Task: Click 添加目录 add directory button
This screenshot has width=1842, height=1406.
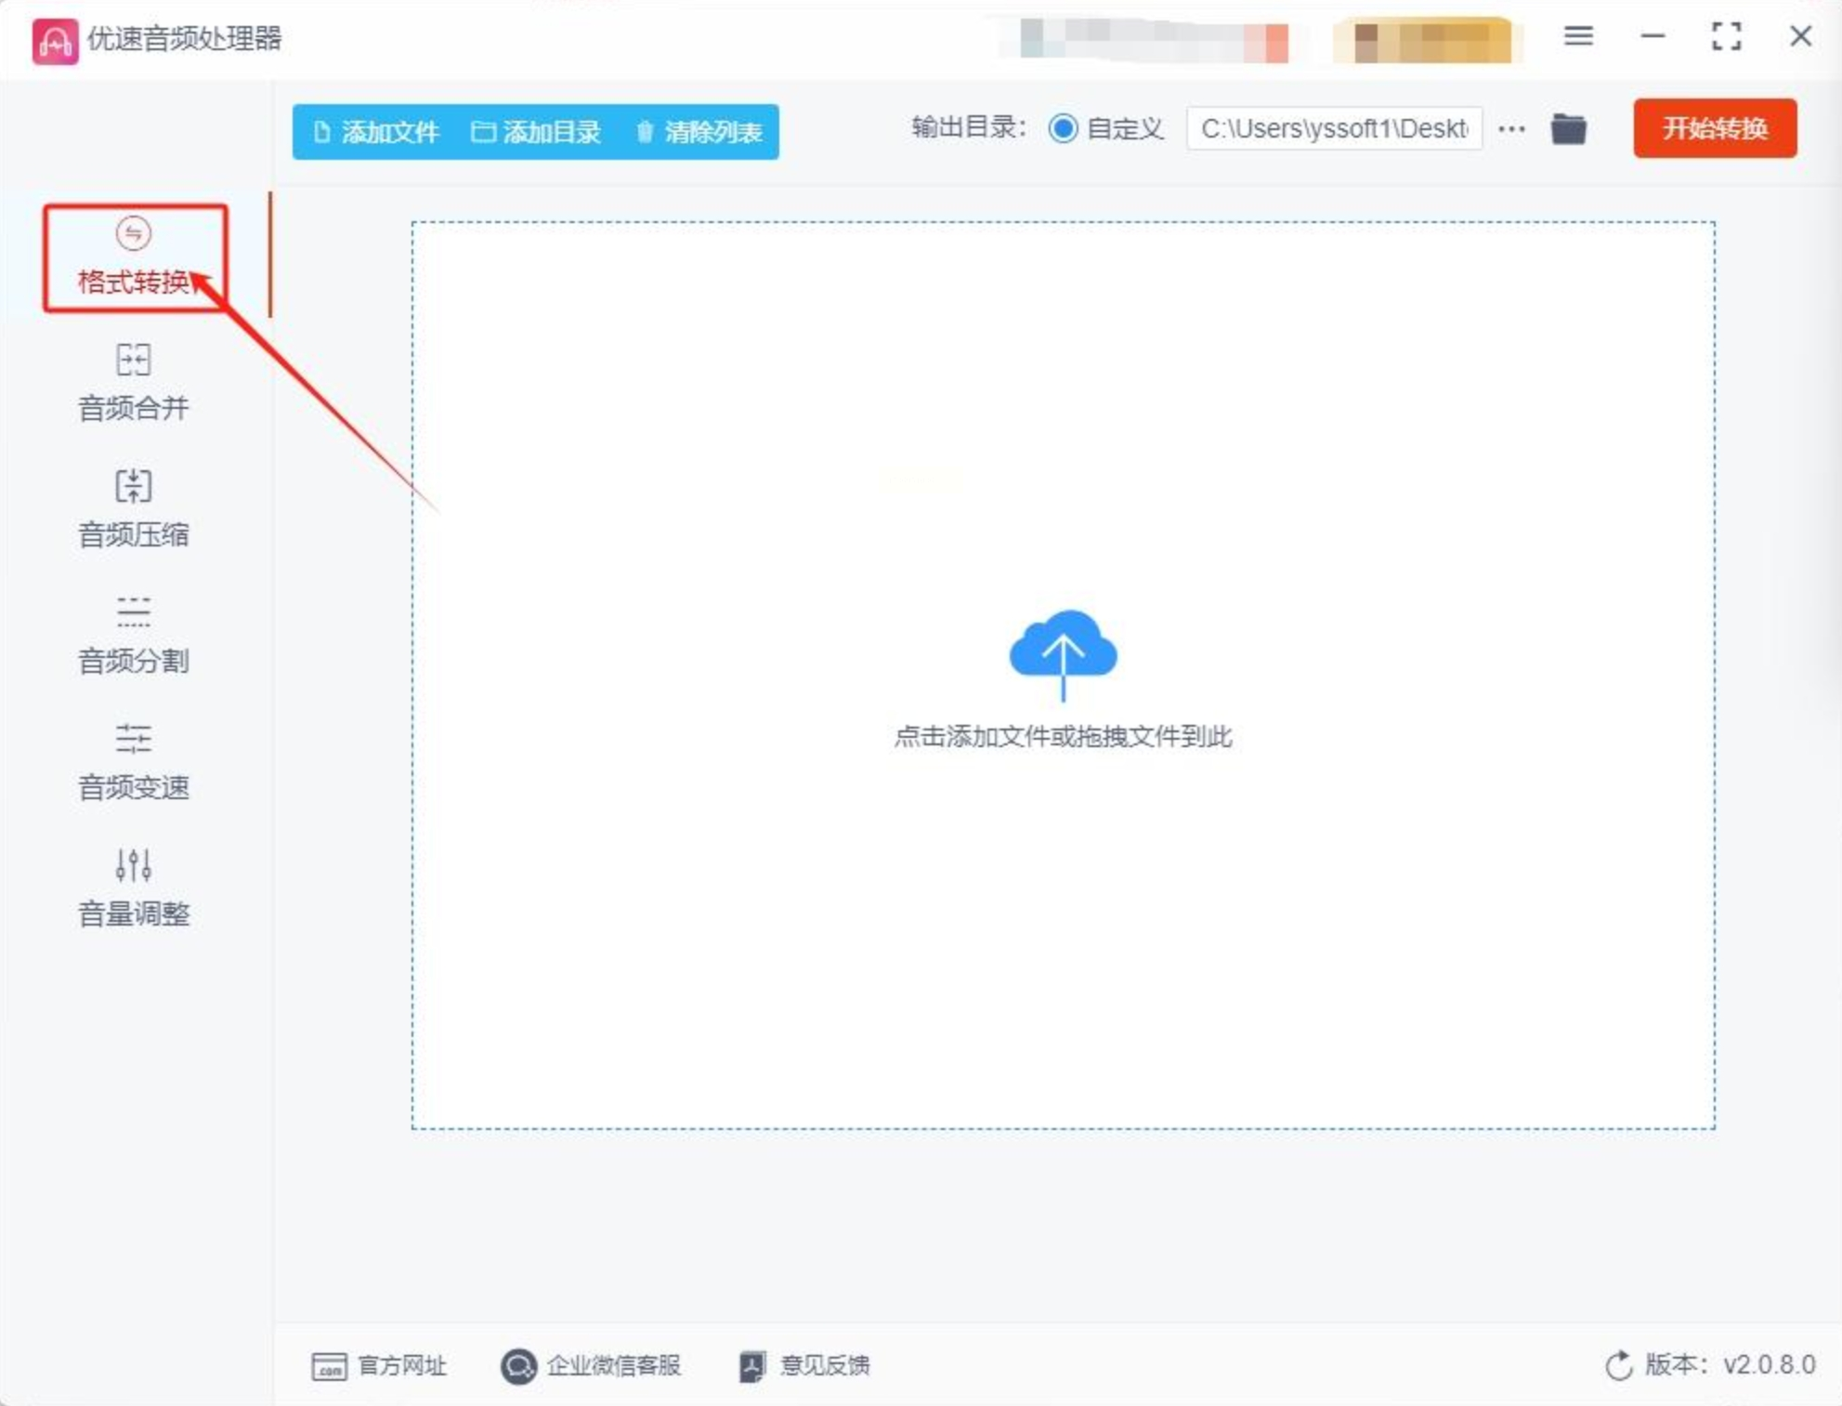Action: [536, 132]
